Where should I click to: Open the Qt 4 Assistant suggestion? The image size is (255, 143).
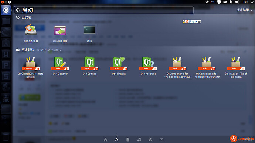[x=148, y=66]
